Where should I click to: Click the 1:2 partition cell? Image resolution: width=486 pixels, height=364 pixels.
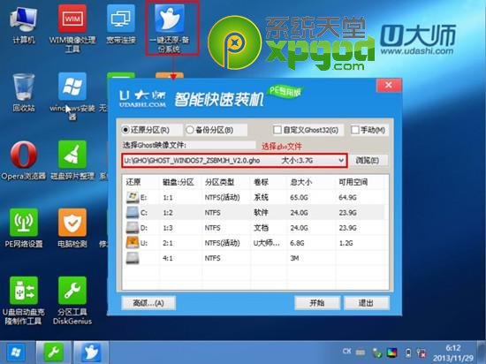click(x=168, y=213)
